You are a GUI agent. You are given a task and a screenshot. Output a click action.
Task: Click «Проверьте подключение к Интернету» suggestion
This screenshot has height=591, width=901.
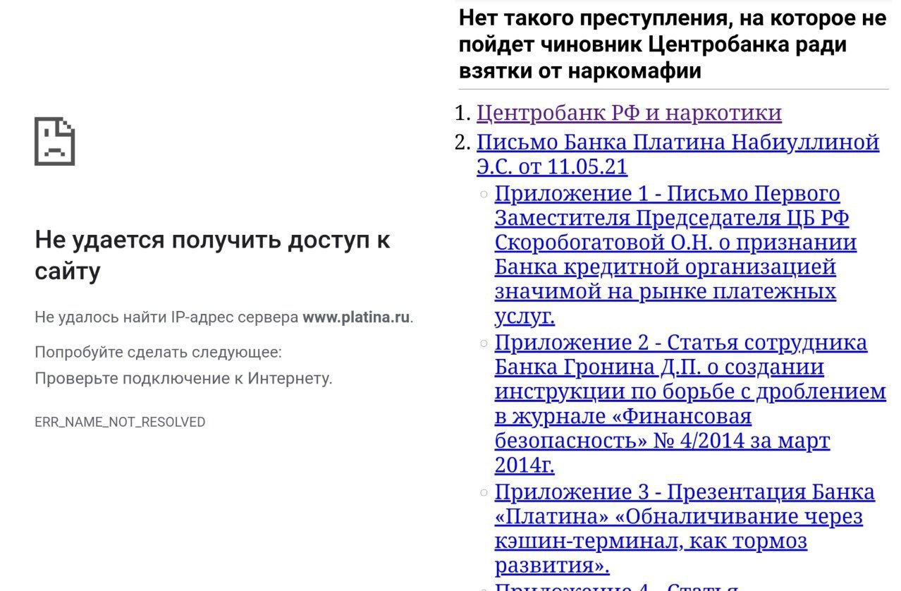pyautogui.click(x=183, y=379)
